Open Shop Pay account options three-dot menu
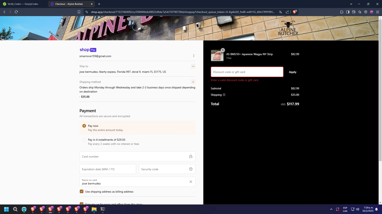The image size is (382, 214). (194, 56)
